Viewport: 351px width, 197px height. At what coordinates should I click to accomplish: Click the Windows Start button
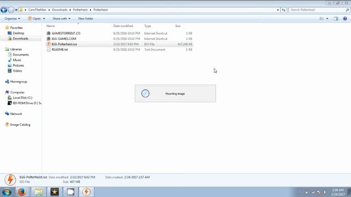pos(7,192)
